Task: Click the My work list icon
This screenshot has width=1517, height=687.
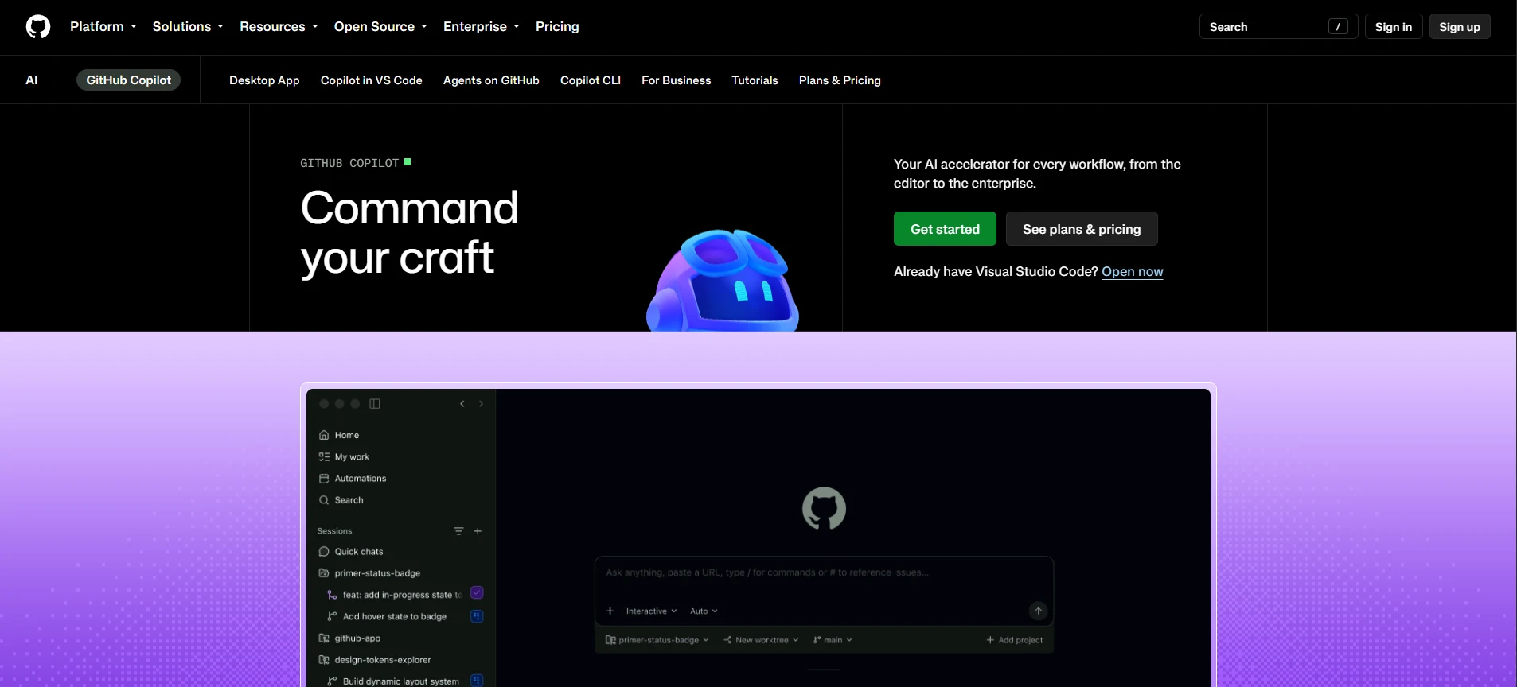Action: 324,456
